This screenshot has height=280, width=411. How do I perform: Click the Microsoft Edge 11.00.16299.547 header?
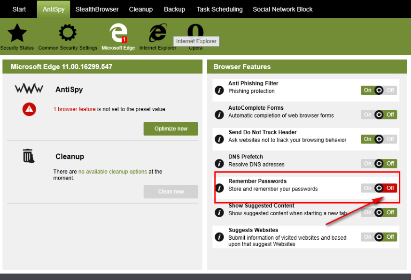102,67
